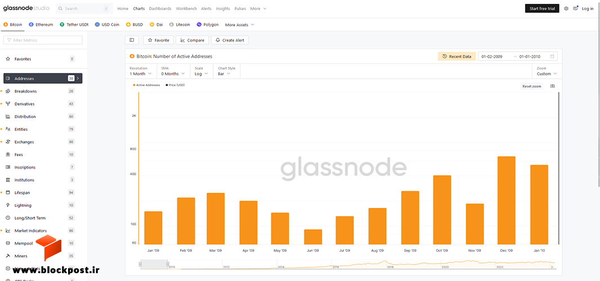This screenshot has width=600, height=281.
Task: Open the Lifespan category
Action: point(43,192)
